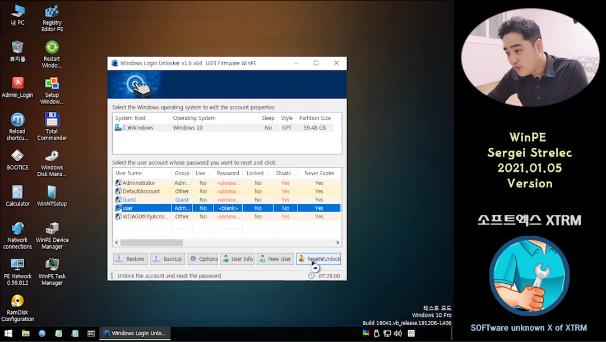Click the blue m taskbar icon
This screenshot has height=342, width=606.
42,333
